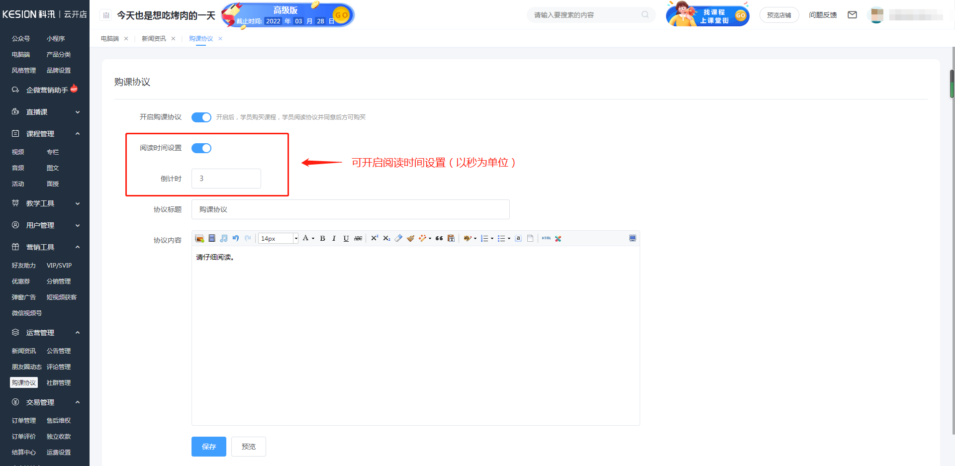Switch to the 新闻资讯 tab
Viewport: 955px width, 466px height.
(154, 39)
